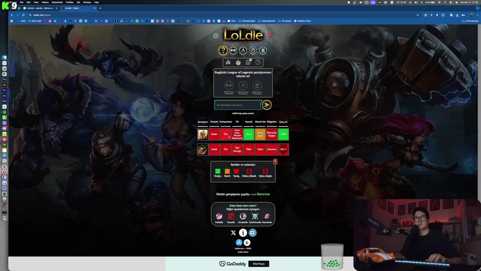Switch to the Ability flame mode icon
Screen dimensions: 481x271
[x=243, y=50]
